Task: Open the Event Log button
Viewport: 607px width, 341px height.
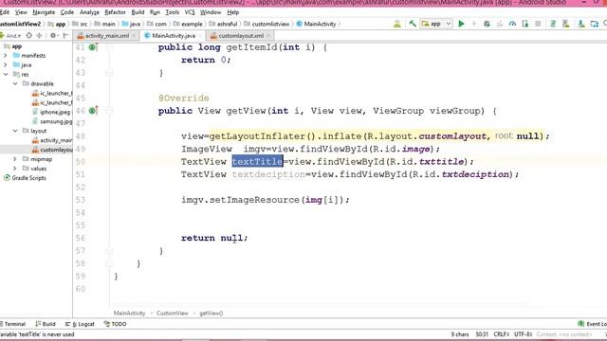Action: [x=592, y=324]
